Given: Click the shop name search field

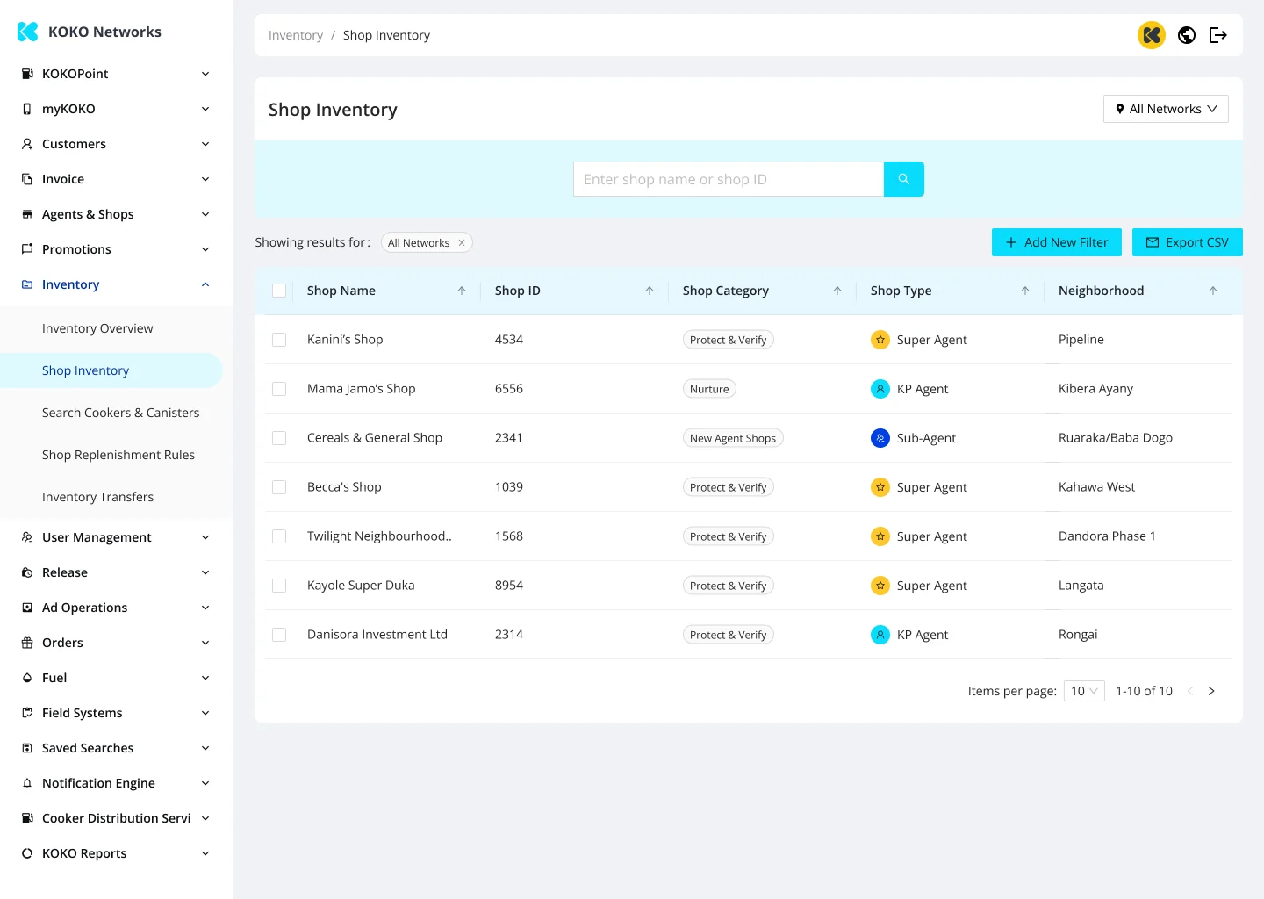Looking at the screenshot, I should [729, 179].
